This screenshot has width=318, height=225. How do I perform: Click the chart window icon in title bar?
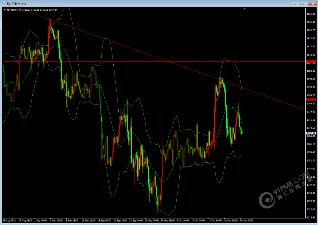4,4
